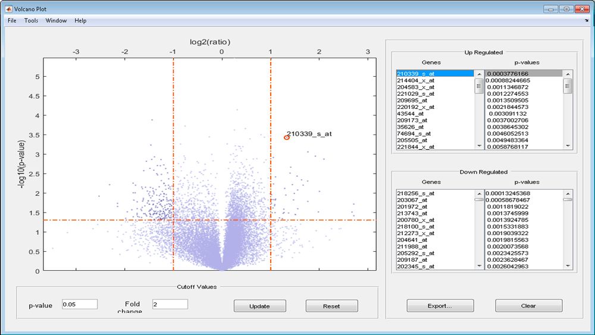Click Up Regulated p-values scroll-up arrow

point(568,74)
